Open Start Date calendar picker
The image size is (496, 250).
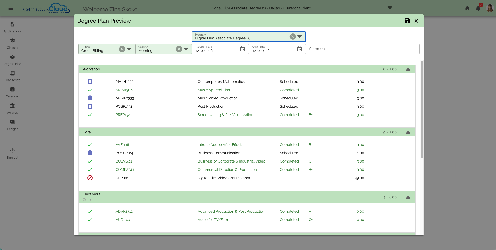tap(299, 49)
